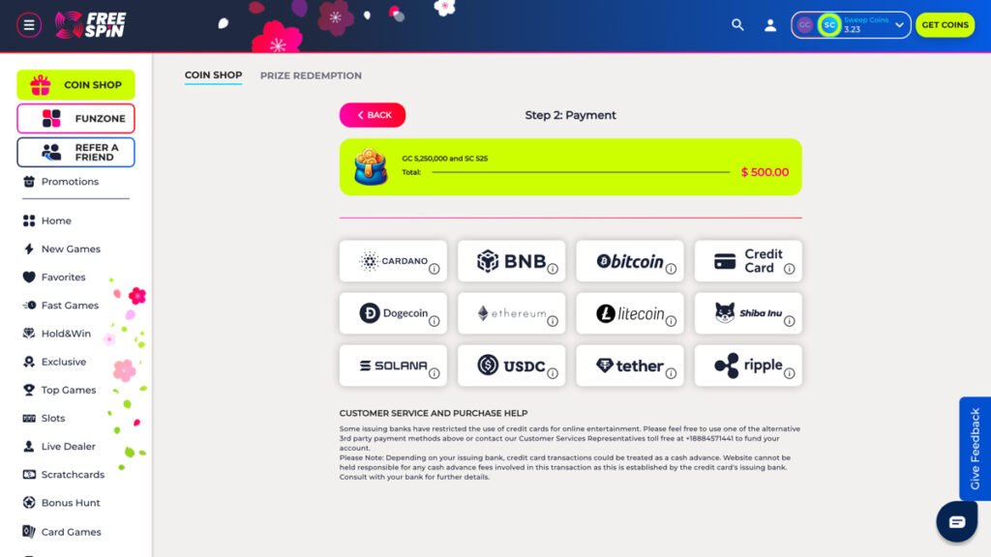Select BNB payment method

[511, 261]
